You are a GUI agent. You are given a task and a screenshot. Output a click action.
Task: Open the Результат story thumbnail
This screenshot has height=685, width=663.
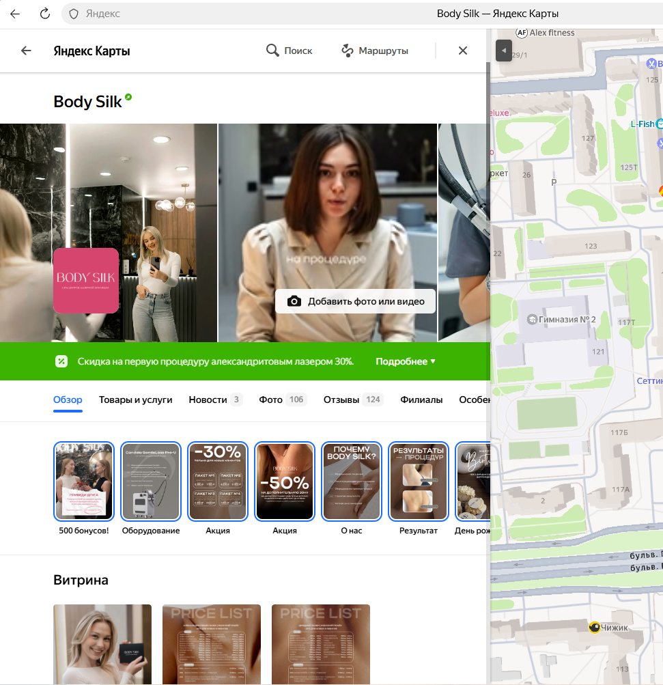[x=419, y=481]
